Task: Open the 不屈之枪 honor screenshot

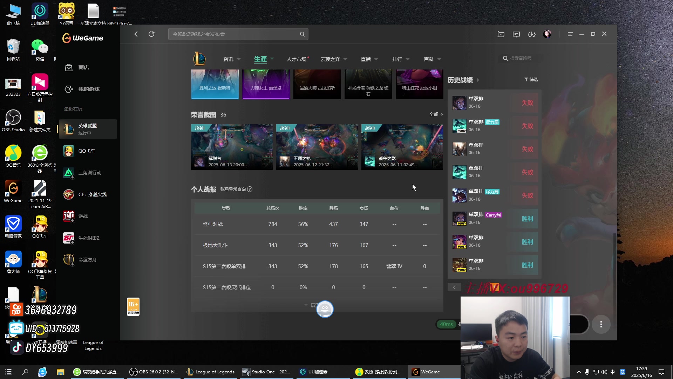Action: pos(317,147)
